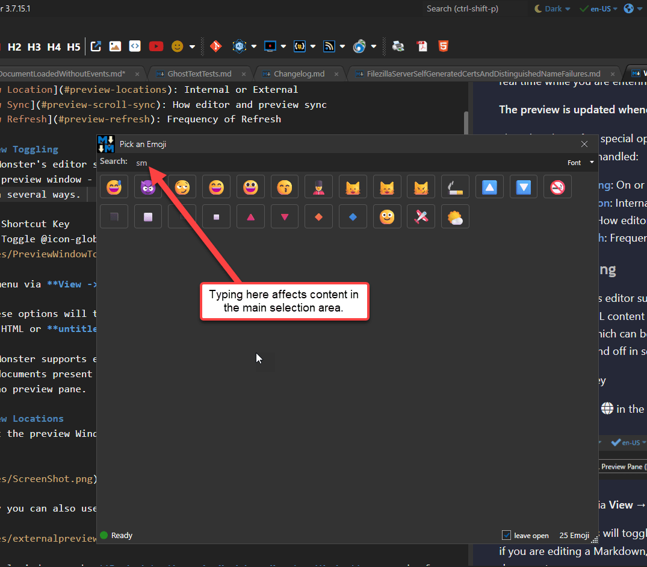Pick the sun behind cloud emoji

tap(455, 217)
